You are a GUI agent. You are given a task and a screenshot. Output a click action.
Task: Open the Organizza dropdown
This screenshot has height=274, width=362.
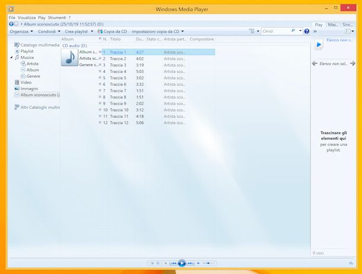21,31
